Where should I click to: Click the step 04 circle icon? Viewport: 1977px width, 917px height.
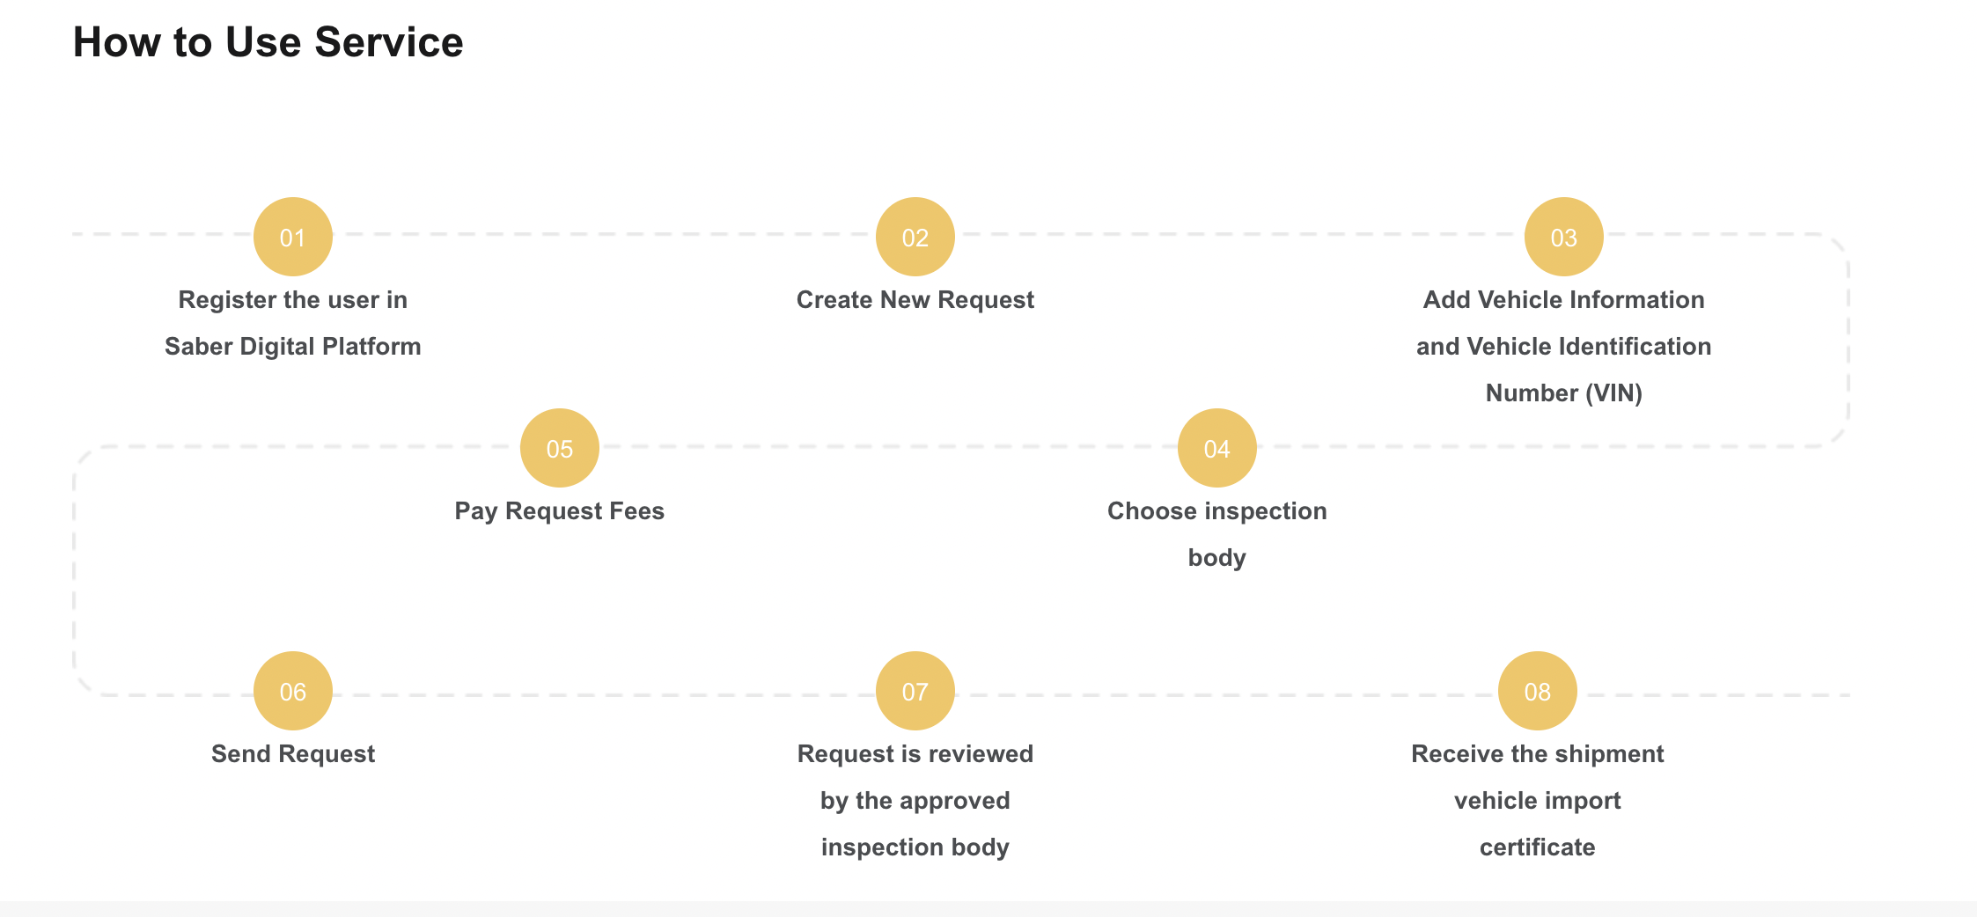tap(1216, 448)
